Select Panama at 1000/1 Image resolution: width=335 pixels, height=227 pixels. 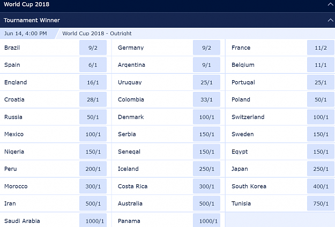[x=206, y=221]
